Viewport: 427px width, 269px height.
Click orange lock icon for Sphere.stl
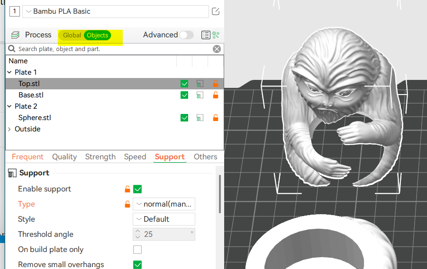(216, 117)
